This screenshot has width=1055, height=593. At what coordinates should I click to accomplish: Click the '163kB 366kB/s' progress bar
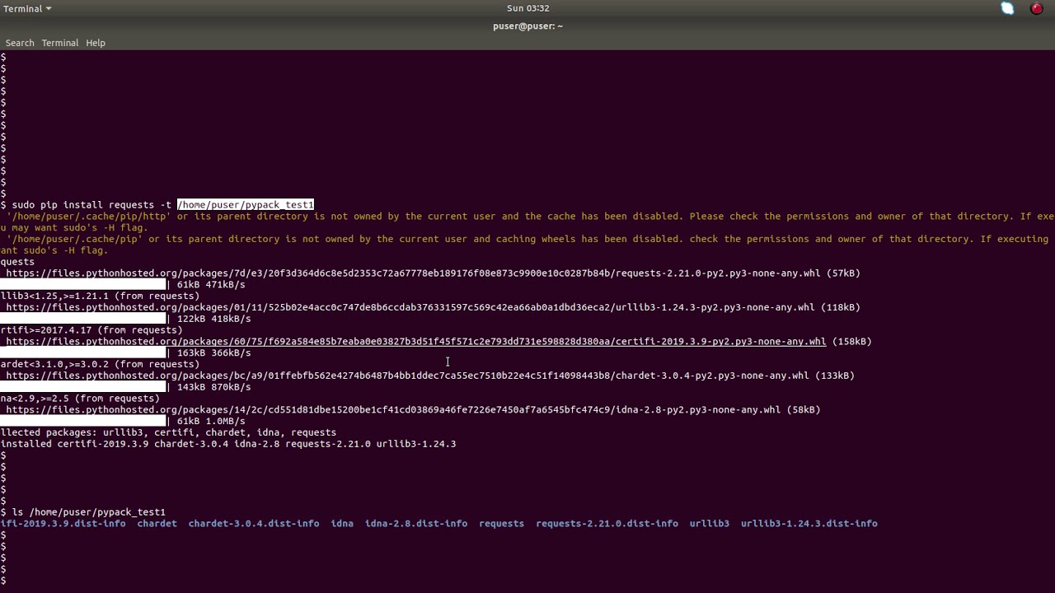tap(83, 353)
